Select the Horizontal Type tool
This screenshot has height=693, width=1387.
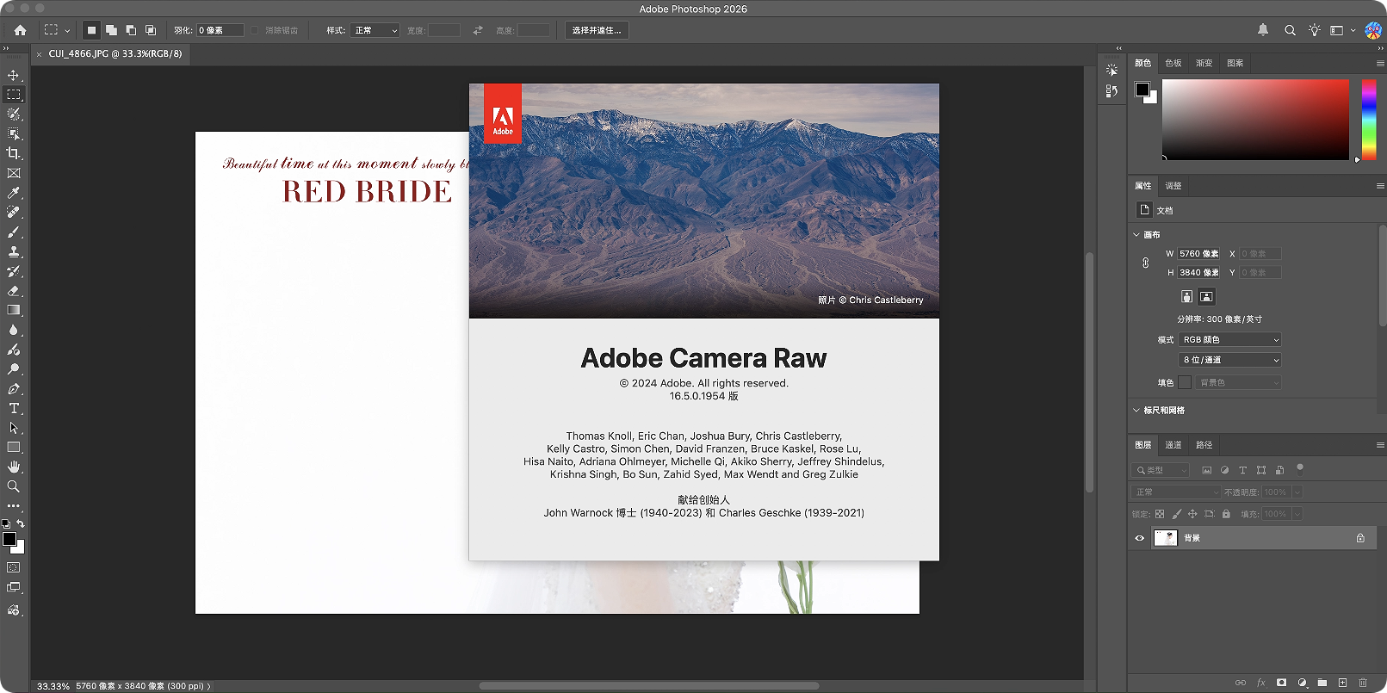tap(14, 408)
